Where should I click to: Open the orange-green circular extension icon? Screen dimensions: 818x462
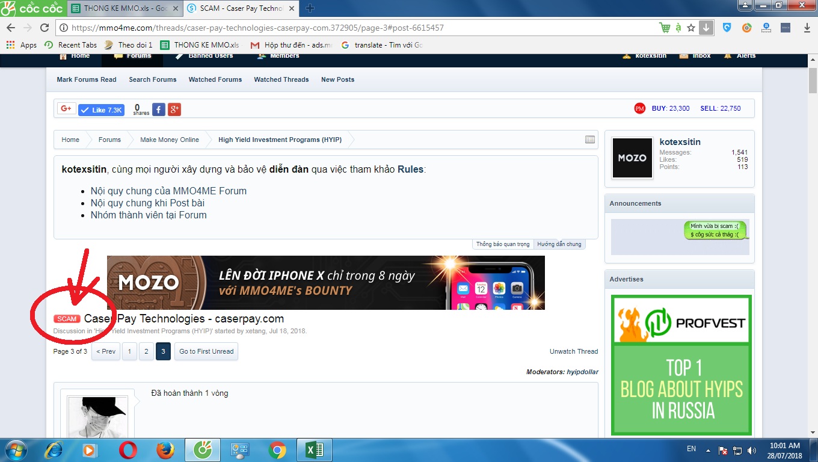(746, 28)
